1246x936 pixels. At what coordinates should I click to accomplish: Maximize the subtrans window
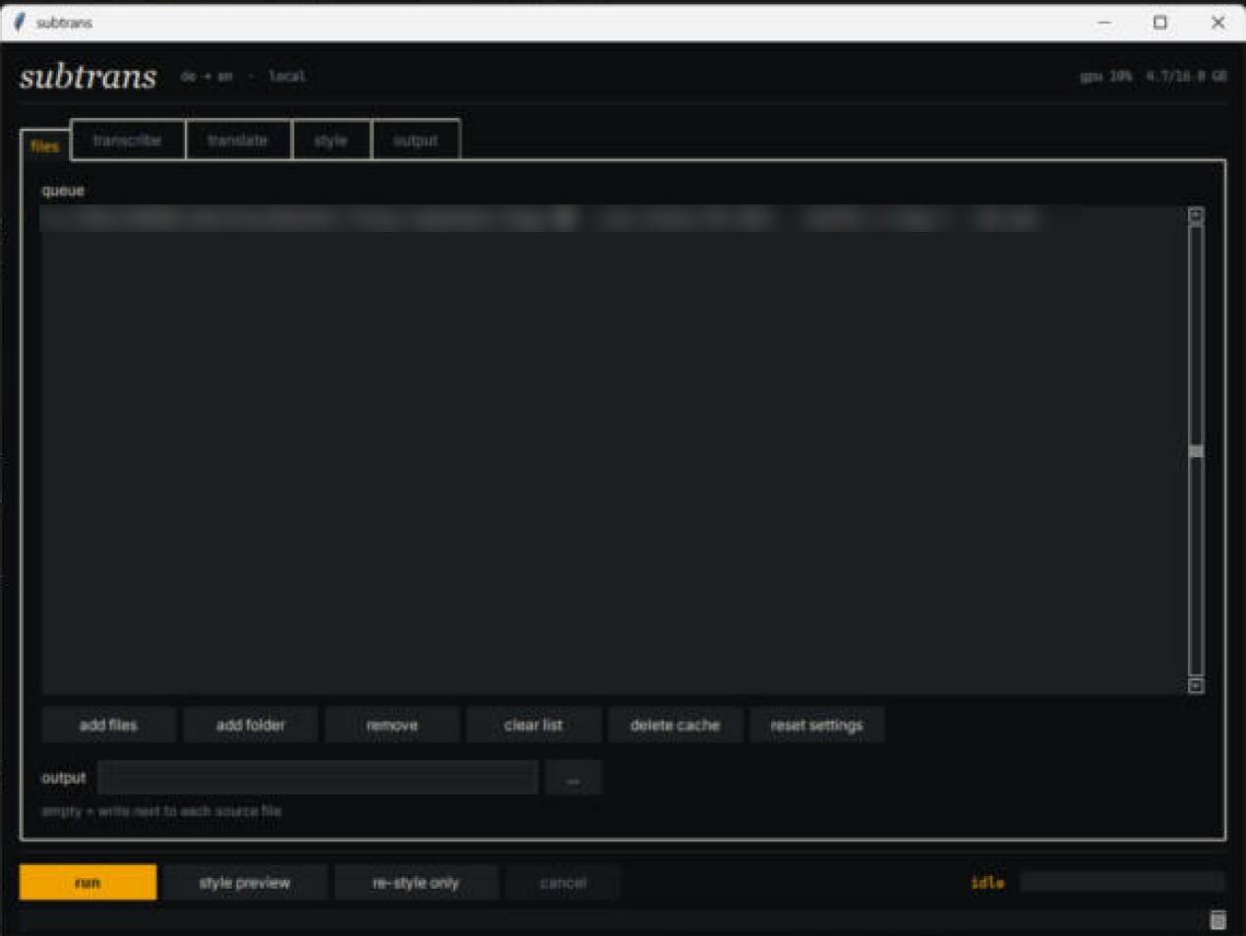(1160, 23)
